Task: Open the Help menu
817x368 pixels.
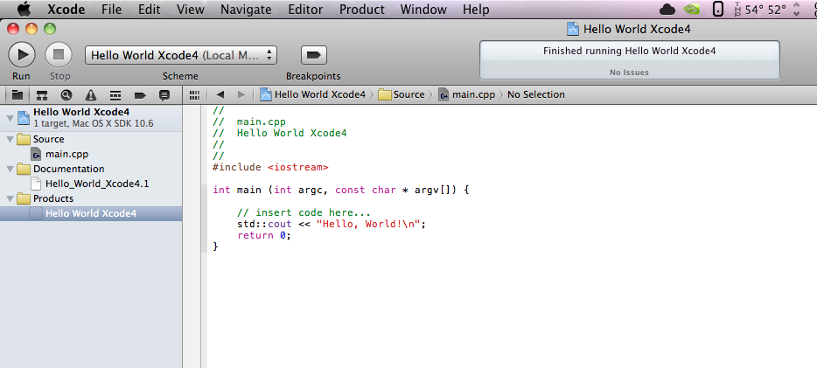Action: pos(476,10)
